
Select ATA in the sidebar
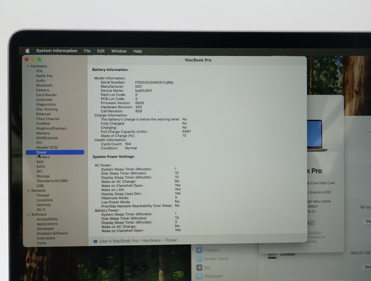[x=39, y=71]
